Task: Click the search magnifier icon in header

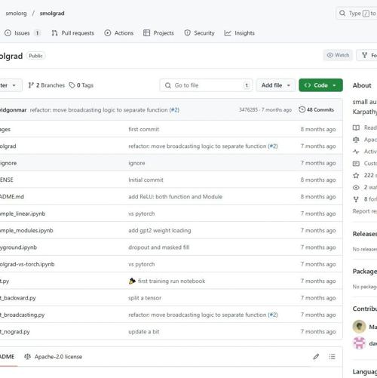Action: point(342,13)
